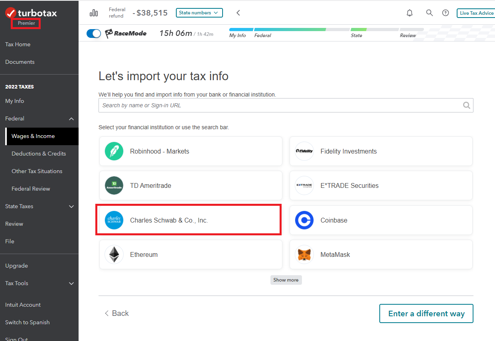
Task: Click the 2022 TAXES heading
Action: pyautogui.click(x=20, y=87)
